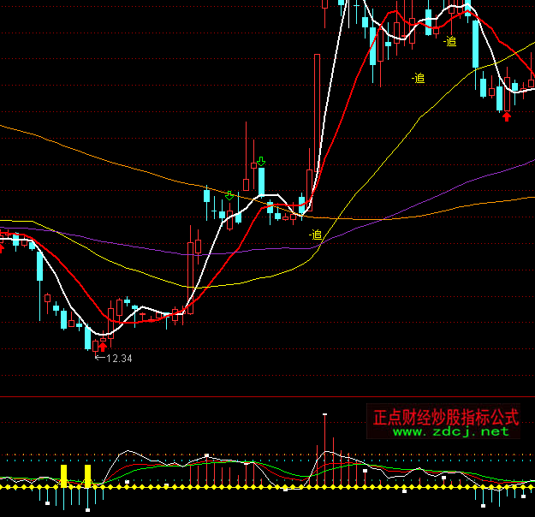Select the red buy arrow under the far-right candles

[x=507, y=116]
